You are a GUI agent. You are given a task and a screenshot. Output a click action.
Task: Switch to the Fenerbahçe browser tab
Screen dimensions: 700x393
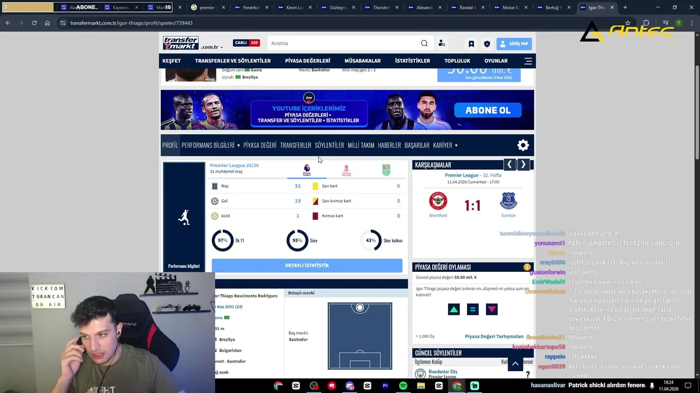(x=251, y=8)
